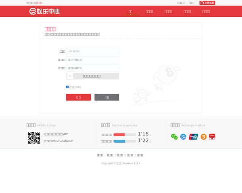The height and width of the screenshot is (193, 242).
Task: Click the first footer link
Action: 100,155
